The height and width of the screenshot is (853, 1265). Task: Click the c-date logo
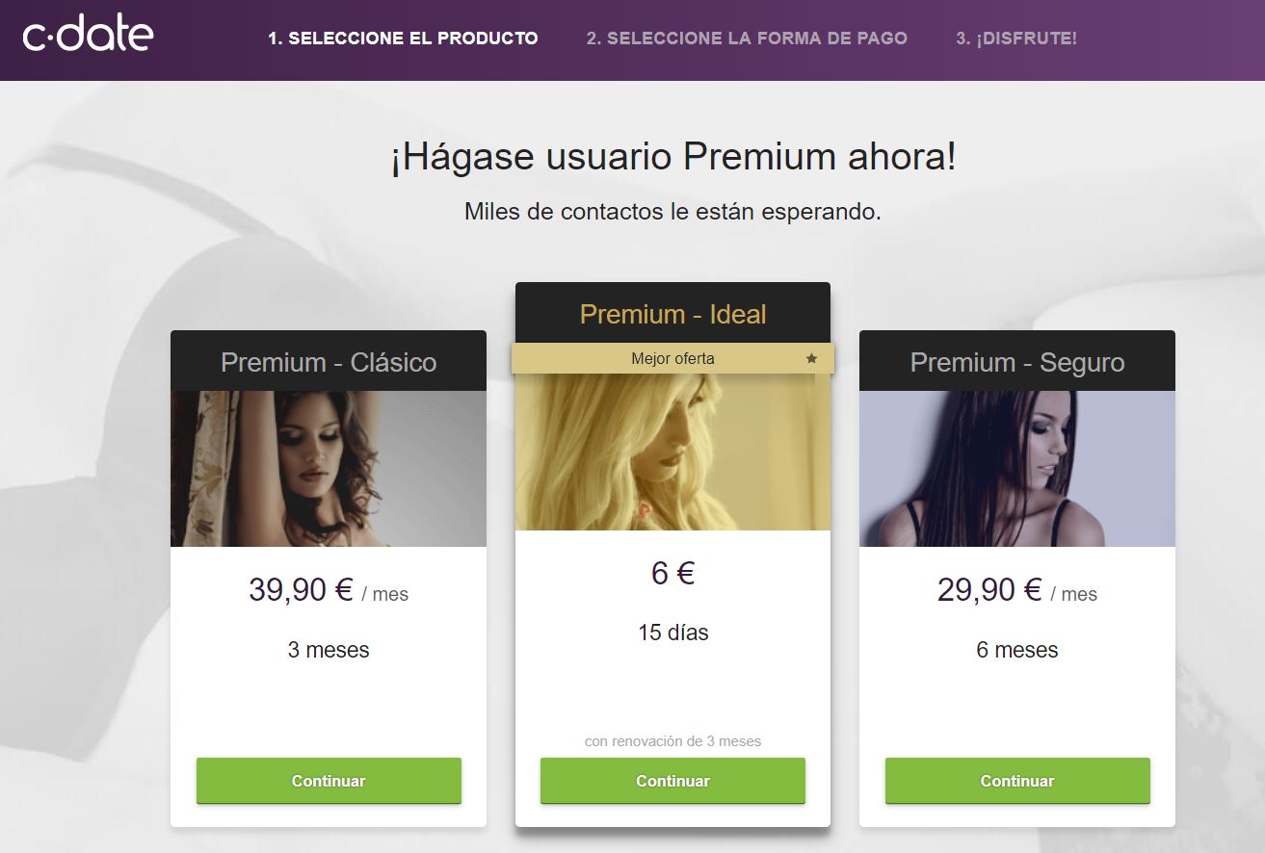tap(88, 37)
